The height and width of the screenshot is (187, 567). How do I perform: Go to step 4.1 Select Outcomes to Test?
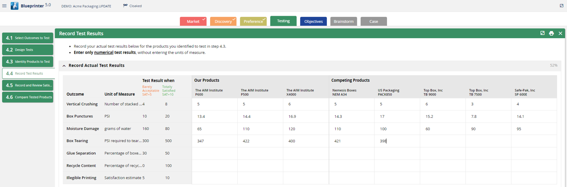[x=28, y=38]
